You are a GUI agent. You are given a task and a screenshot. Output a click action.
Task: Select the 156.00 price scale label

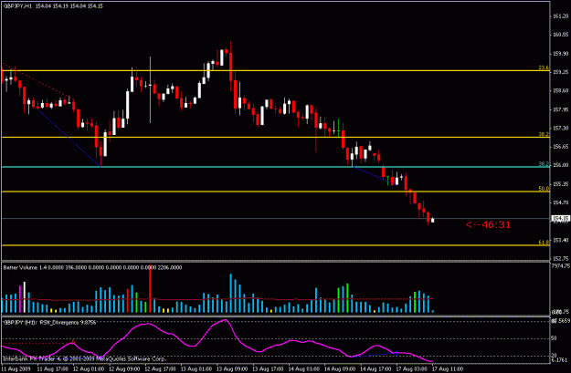coord(560,165)
